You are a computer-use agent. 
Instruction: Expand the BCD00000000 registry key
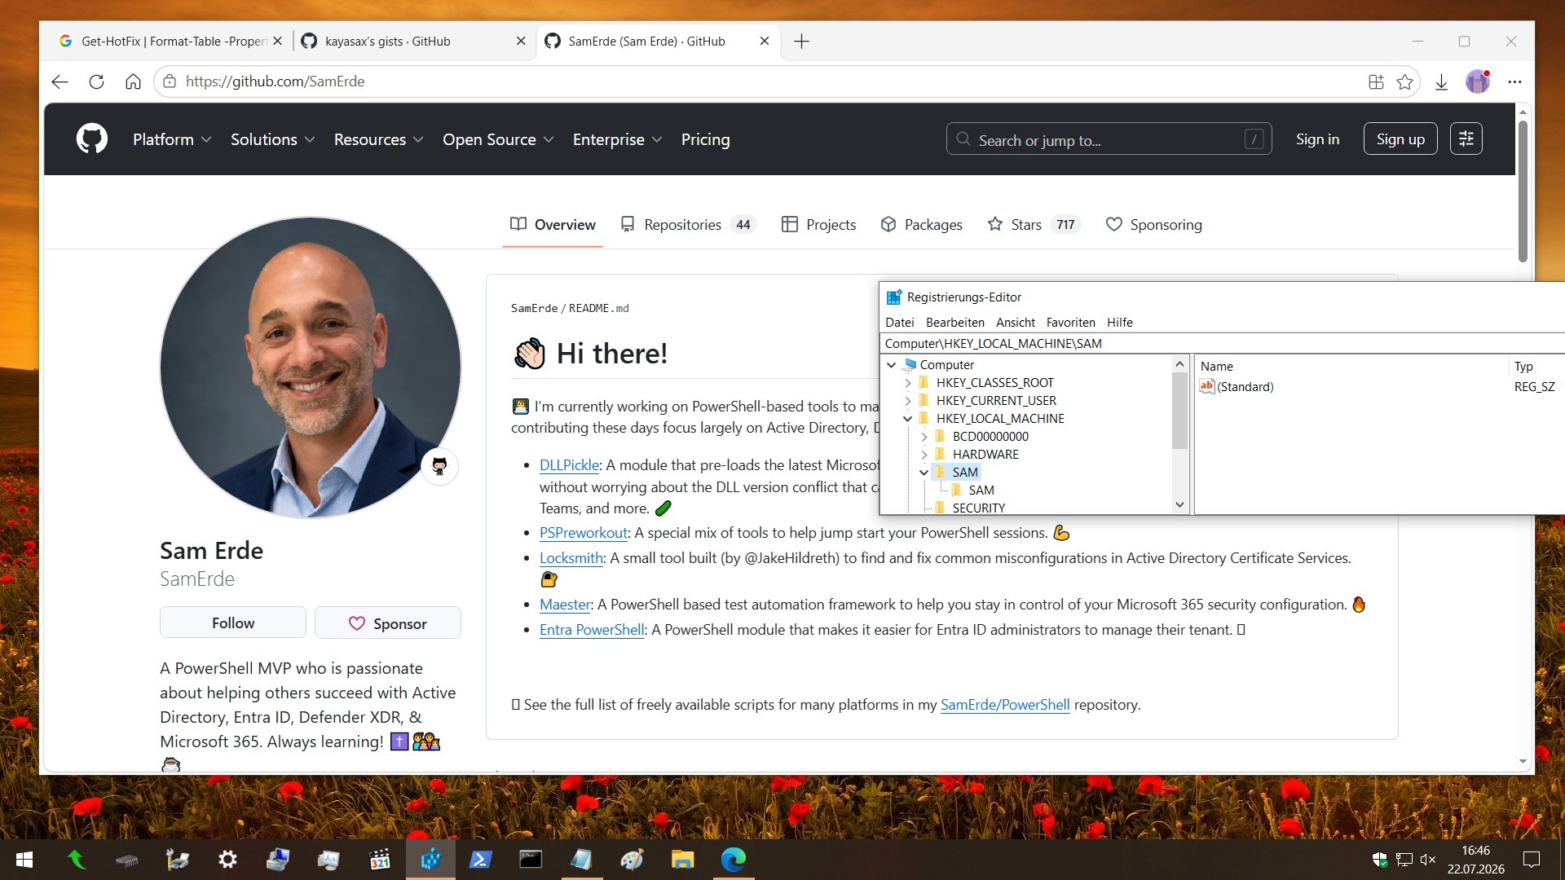coord(924,437)
